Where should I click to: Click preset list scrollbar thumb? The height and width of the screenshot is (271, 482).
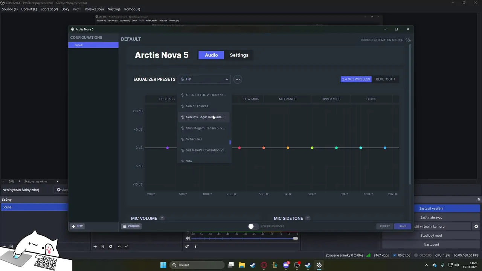(x=230, y=142)
